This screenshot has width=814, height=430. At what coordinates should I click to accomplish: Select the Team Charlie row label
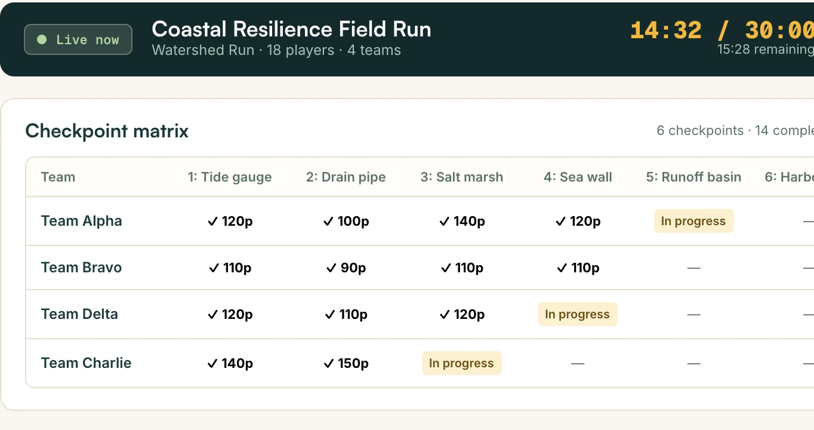(86, 363)
